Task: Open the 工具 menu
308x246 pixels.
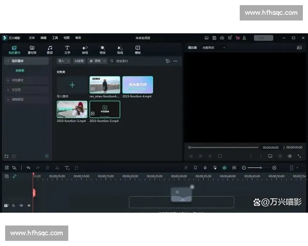Action: [55, 38]
